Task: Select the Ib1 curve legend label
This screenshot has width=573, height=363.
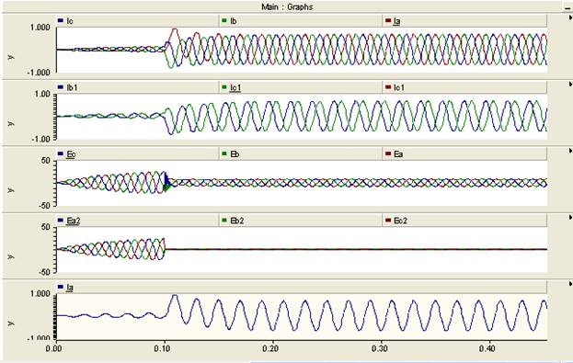Action: (72, 87)
